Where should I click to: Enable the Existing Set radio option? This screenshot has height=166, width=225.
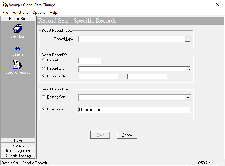(x=44, y=97)
